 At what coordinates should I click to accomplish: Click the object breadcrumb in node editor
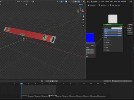click(x=92, y=5)
